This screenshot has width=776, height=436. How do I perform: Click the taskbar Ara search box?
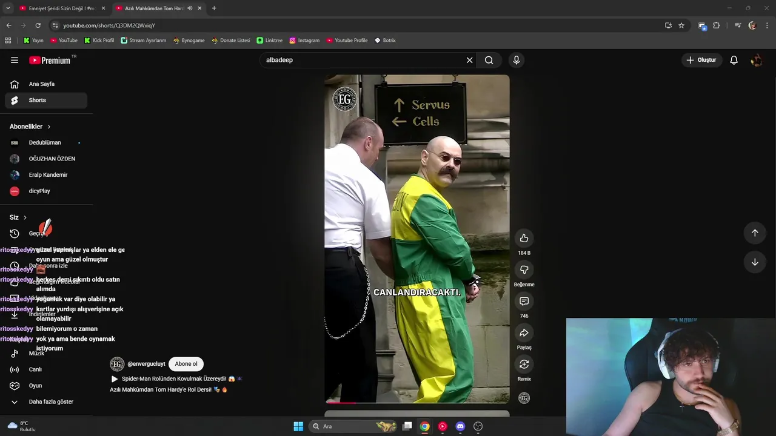[353, 426]
